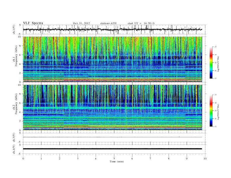This screenshot has height=178, width=231.
Task: Click the "2" tick on the Time axis
Action: (60, 159)
